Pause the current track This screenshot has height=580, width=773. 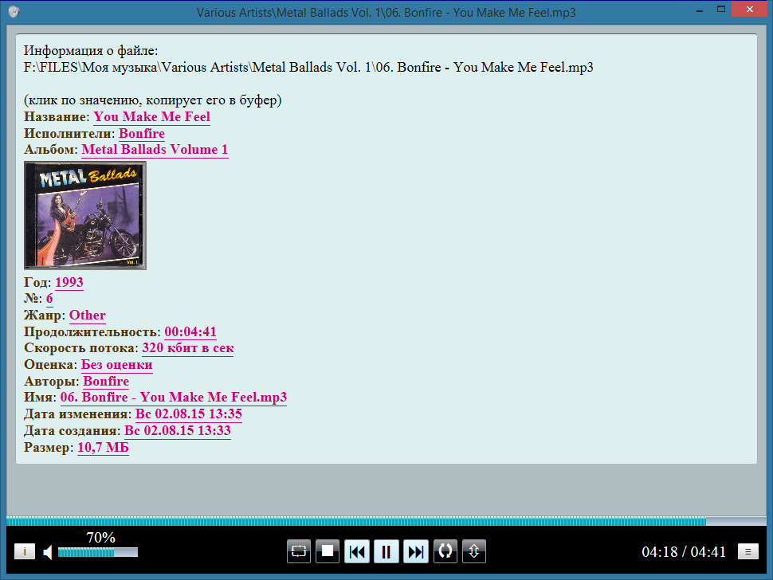pyautogui.click(x=386, y=551)
